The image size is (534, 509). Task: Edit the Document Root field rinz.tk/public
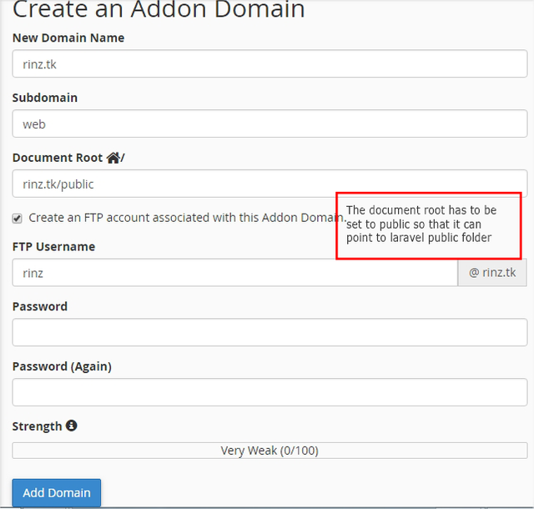pyautogui.click(x=270, y=184)
